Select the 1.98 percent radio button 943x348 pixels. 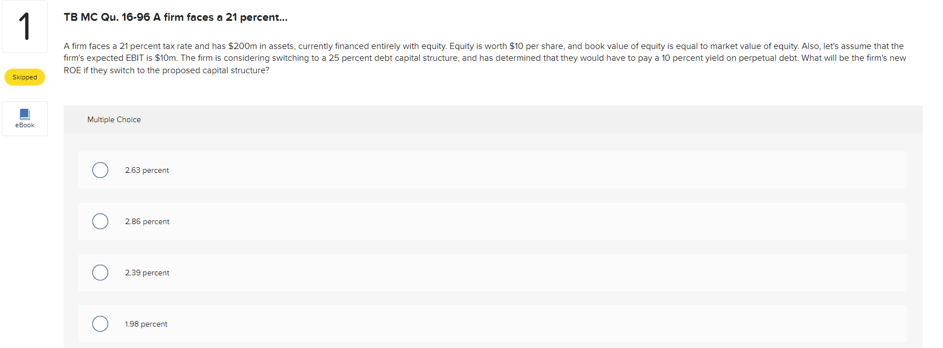click(x=100, y=323)
